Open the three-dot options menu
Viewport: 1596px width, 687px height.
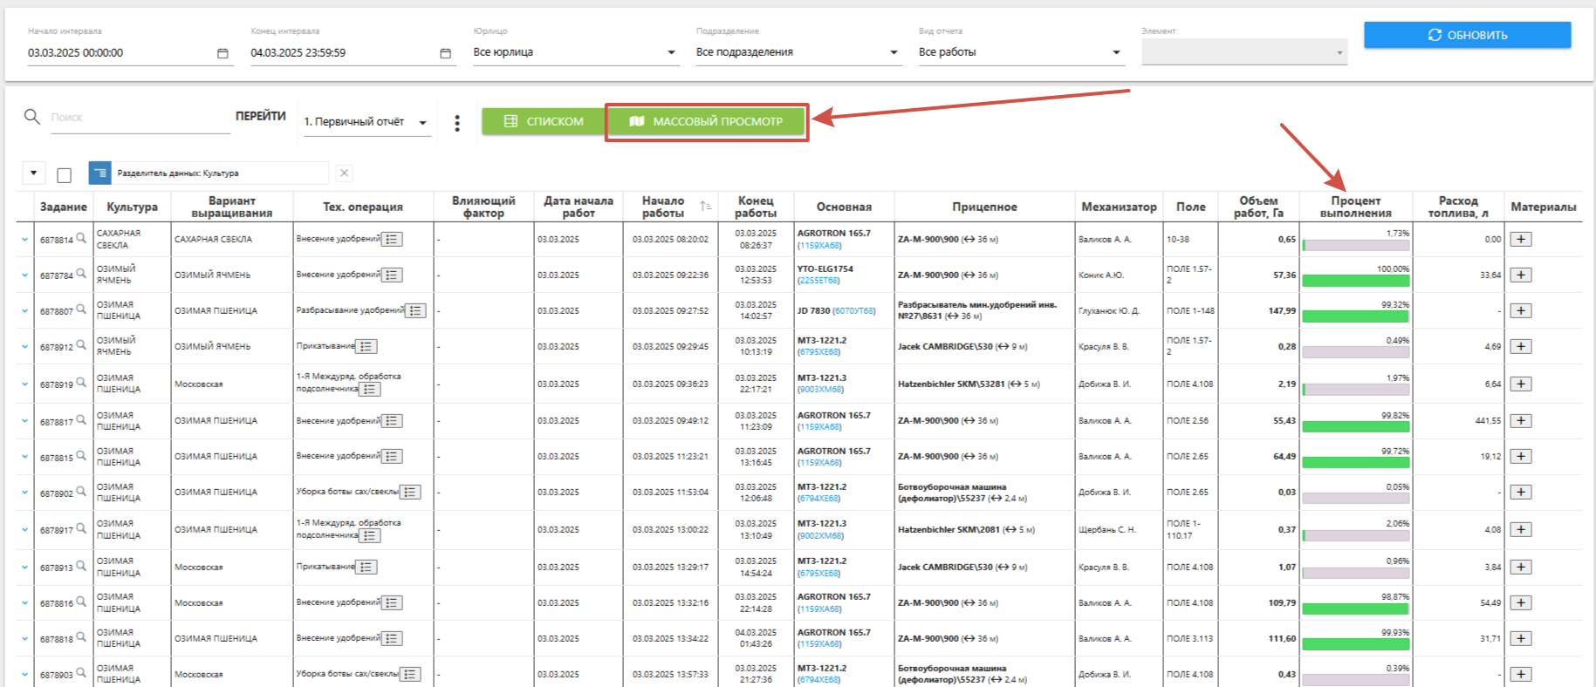[x=457, y=123]
